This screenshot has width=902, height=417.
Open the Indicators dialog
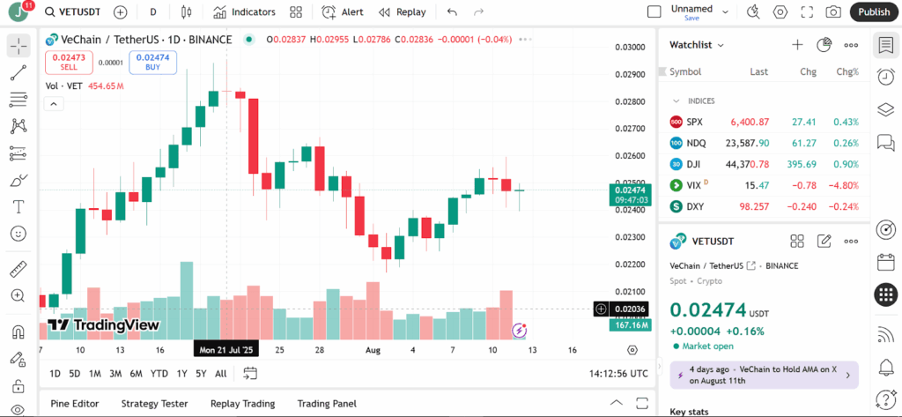pyautogui.click(x=244, y=11)
